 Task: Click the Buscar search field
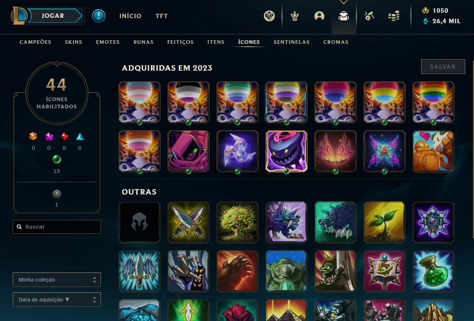coord(57,227)
